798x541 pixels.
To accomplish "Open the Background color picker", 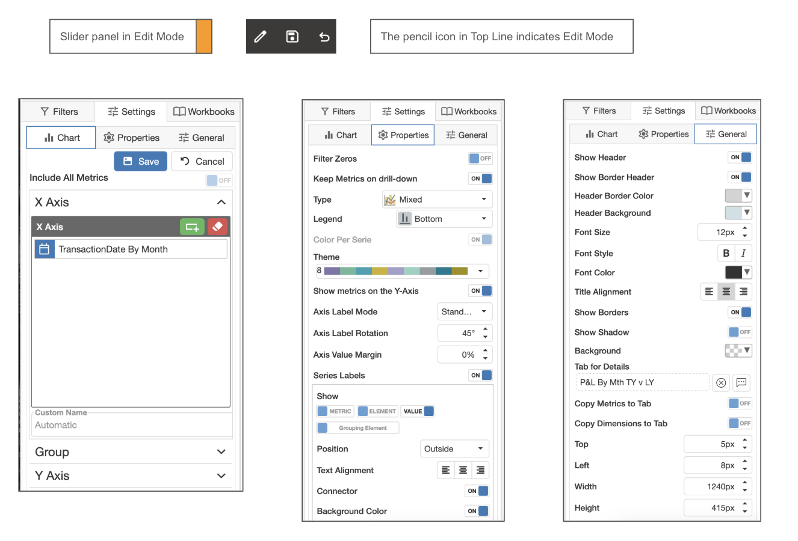I will (738, 350).
